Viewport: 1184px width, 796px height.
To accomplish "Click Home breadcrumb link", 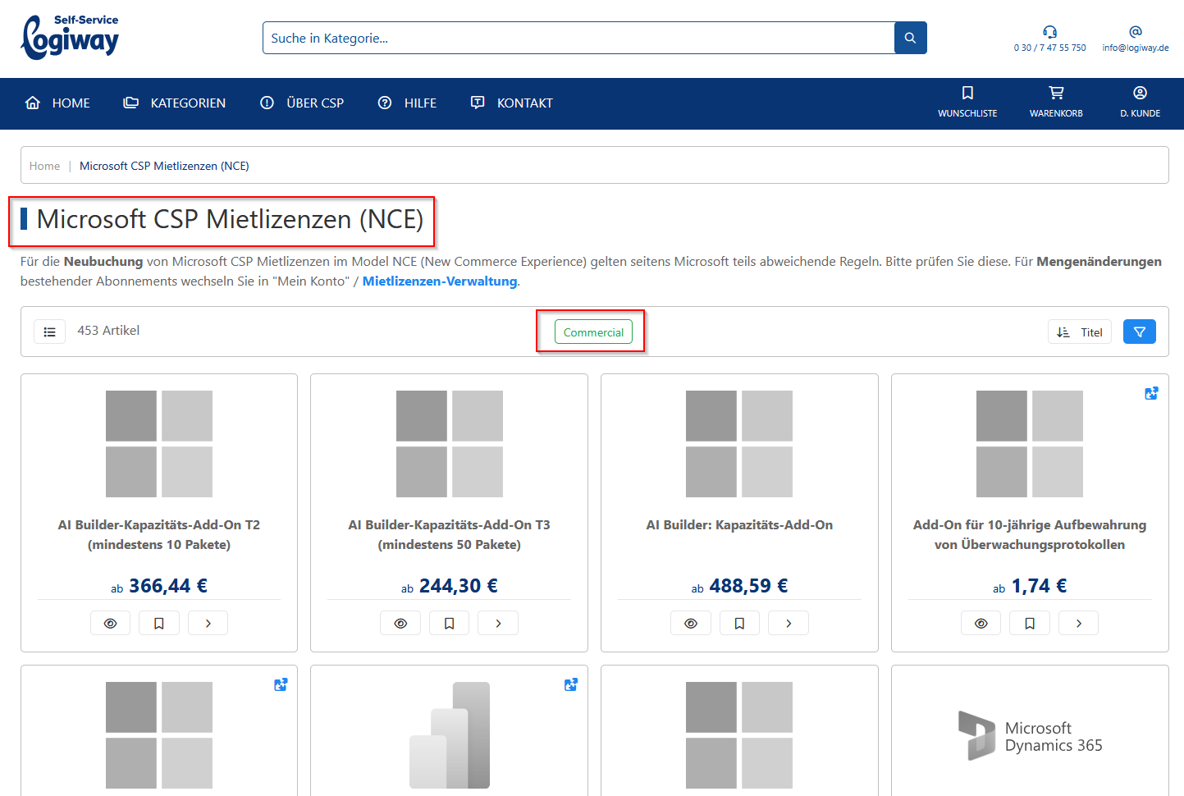I will (x=44, y=166).
